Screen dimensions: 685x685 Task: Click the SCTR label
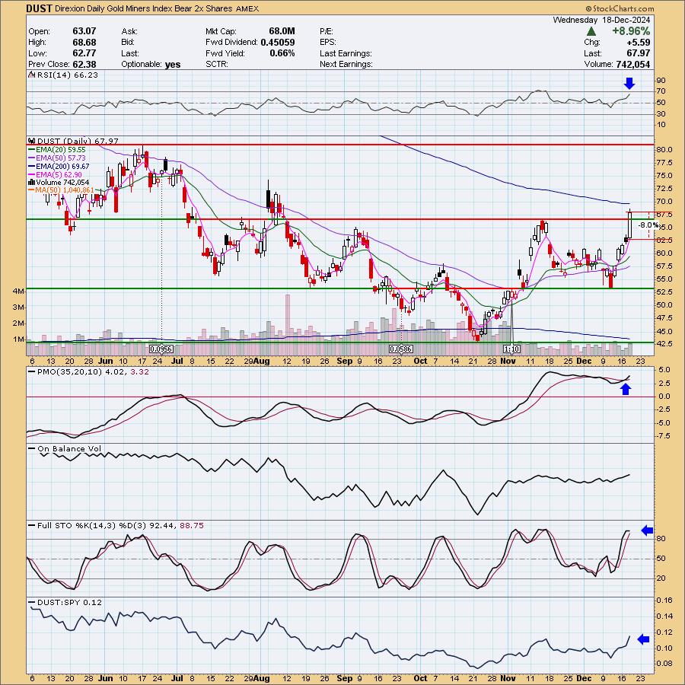[x=218, y=64]
